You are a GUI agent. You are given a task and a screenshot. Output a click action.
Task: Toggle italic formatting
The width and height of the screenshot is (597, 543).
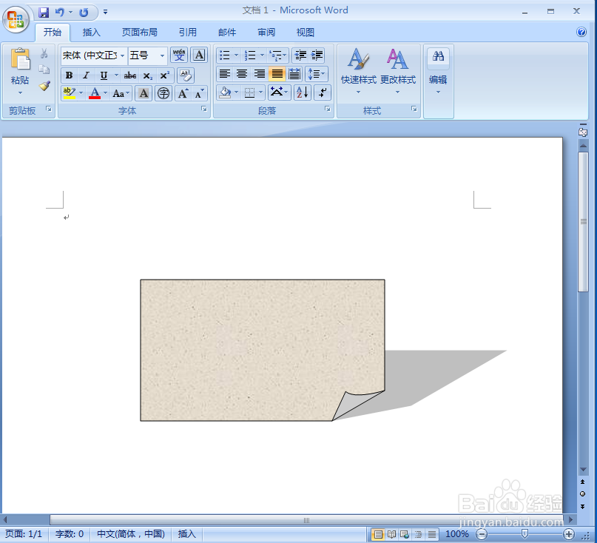87,75
